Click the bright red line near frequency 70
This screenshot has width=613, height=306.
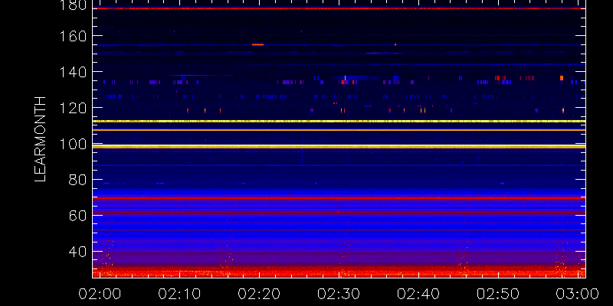pos(339,198)
